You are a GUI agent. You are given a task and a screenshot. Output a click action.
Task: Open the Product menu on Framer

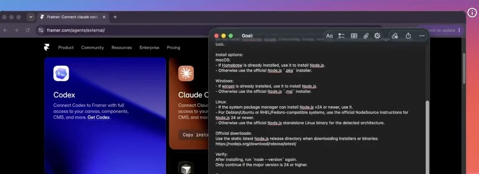[66, 47]
